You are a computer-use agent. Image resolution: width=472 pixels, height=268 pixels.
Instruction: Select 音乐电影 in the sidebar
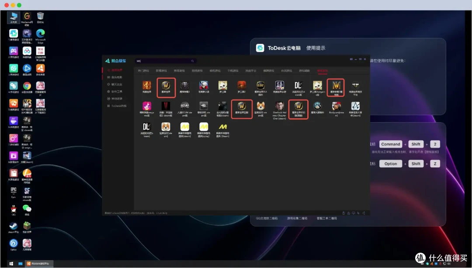pos(117,77)
